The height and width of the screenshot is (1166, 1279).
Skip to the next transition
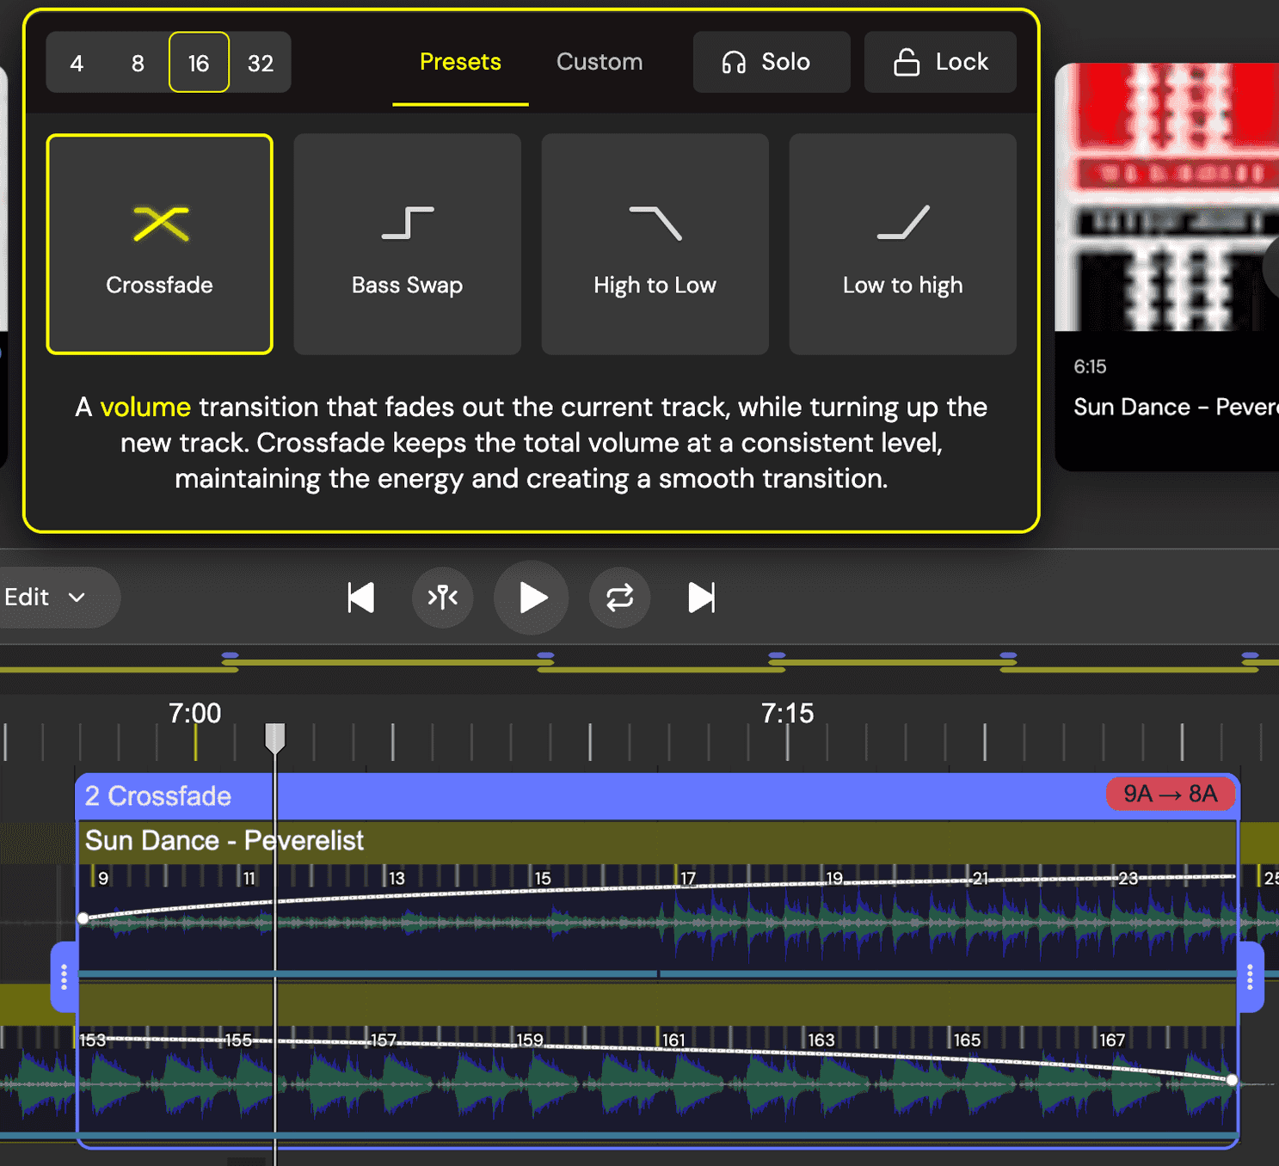(x=701, y=598)
